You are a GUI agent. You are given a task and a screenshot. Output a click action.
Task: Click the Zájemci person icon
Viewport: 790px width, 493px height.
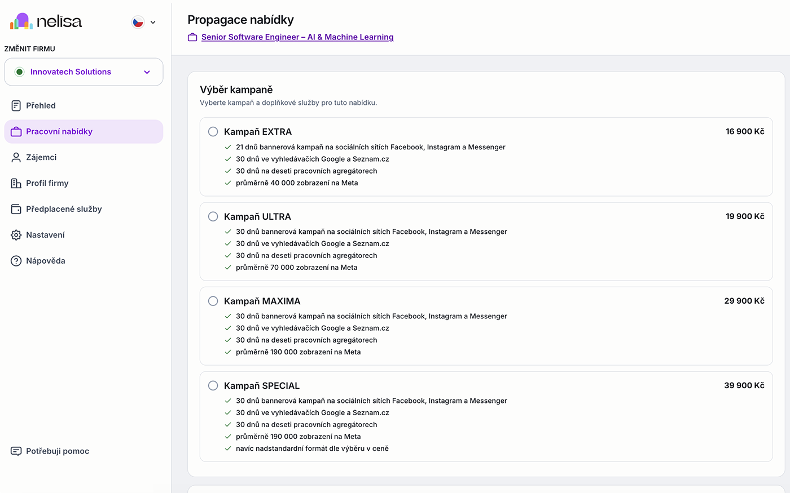coord(16,157)
